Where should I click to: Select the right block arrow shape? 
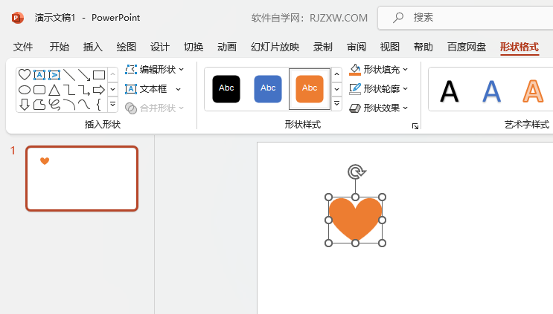click(x=99, y=90)
